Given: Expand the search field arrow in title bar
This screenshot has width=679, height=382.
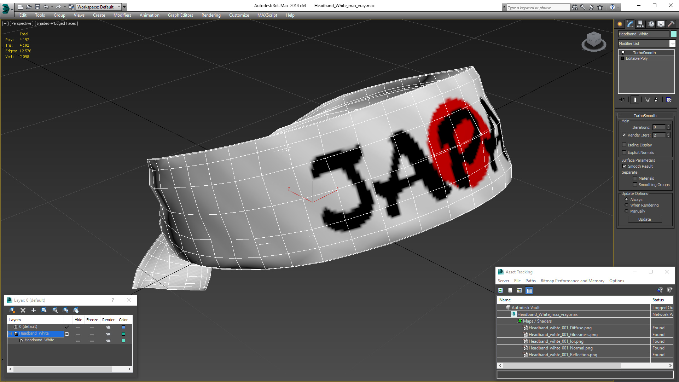Looking at the screenshot, I should click(504, 7).
